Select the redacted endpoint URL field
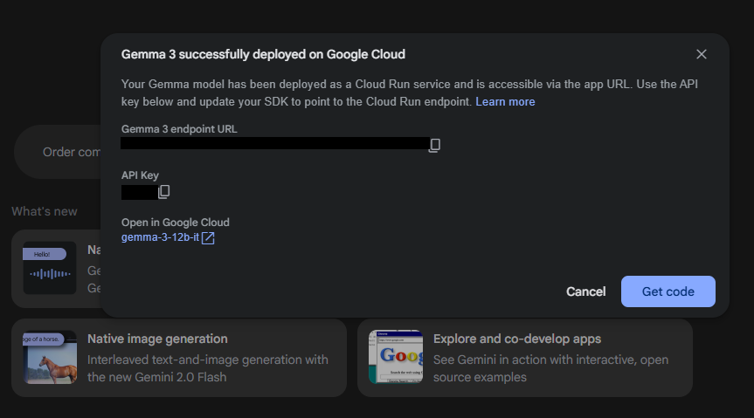The height and width of the screenshot is (418, 754). click(274, 143)
